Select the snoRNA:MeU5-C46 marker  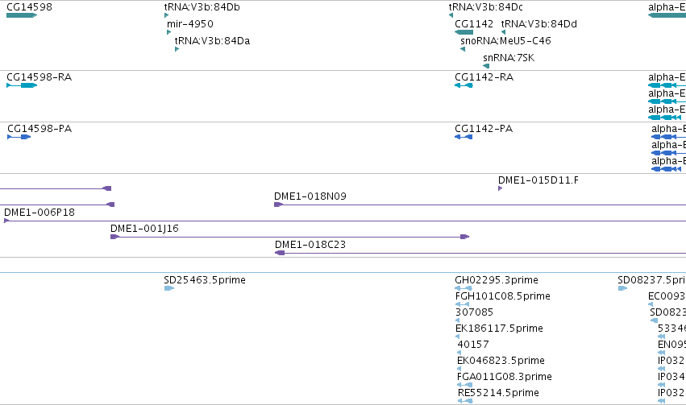point(463,49)
